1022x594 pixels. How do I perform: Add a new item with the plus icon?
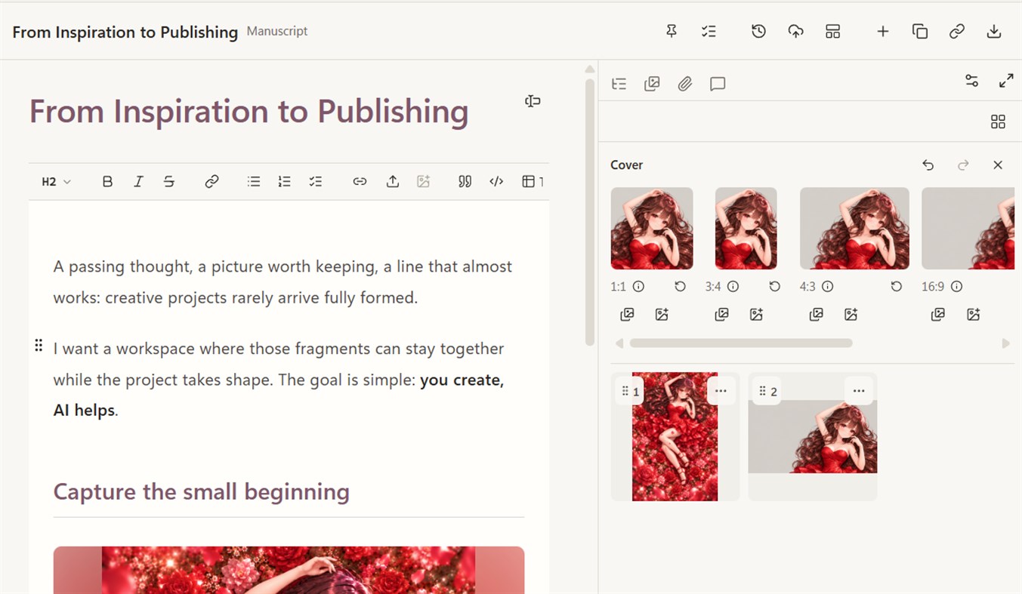(x=882, y=31)
